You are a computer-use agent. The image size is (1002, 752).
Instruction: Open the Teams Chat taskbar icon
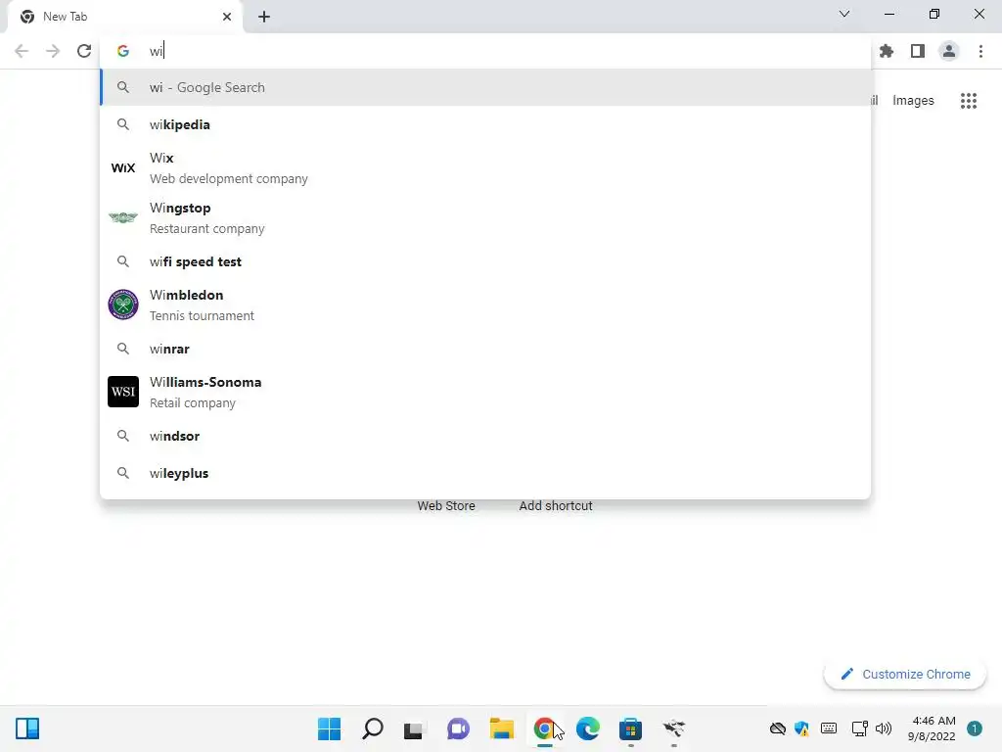click(458, 728)
